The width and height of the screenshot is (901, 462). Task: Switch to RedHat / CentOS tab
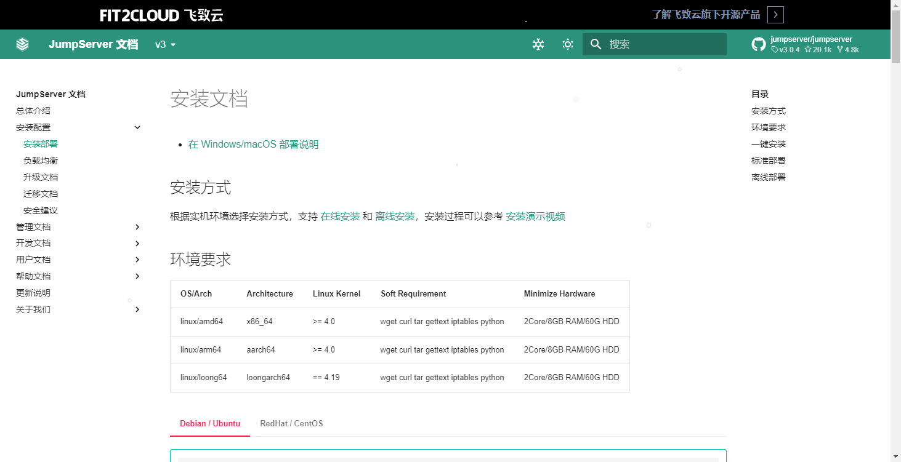click(292, 424)
